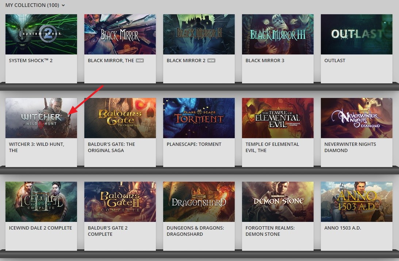Click the PLANESCAPE: TORMENT title text

pos(194,144)
